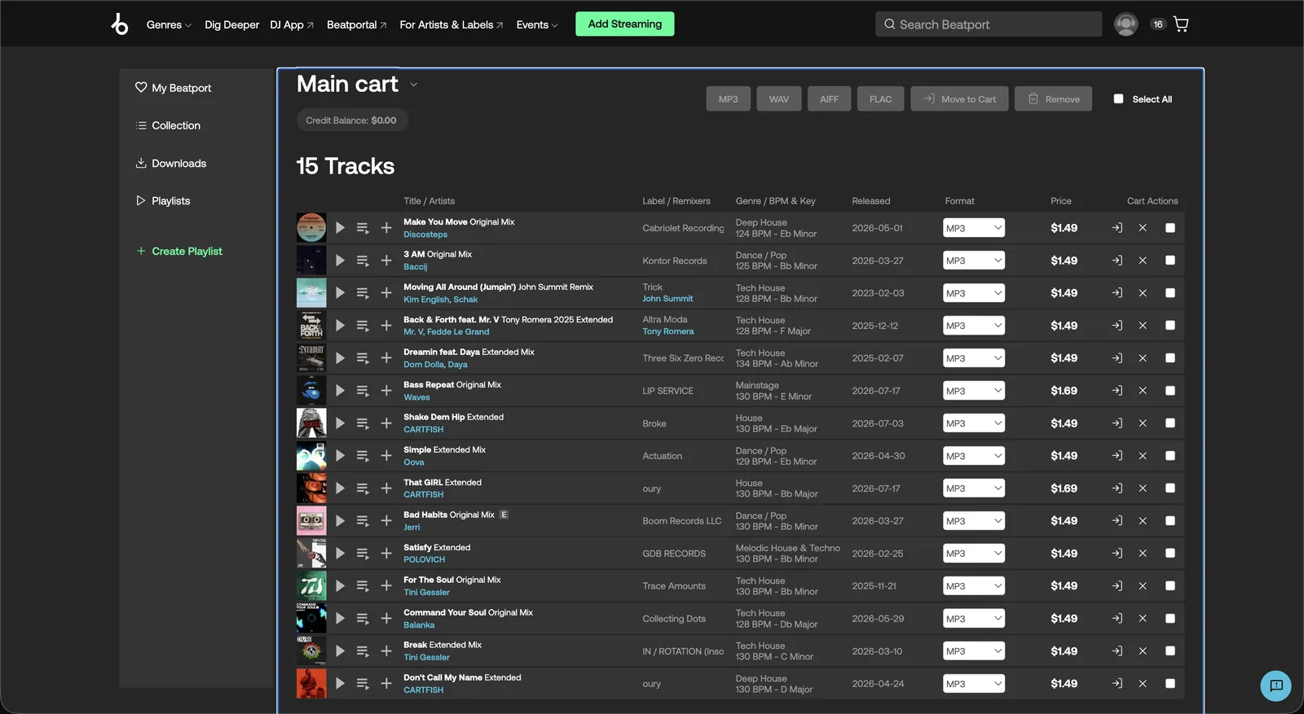Open format dropdown for Make You Move

coord(974,228)
